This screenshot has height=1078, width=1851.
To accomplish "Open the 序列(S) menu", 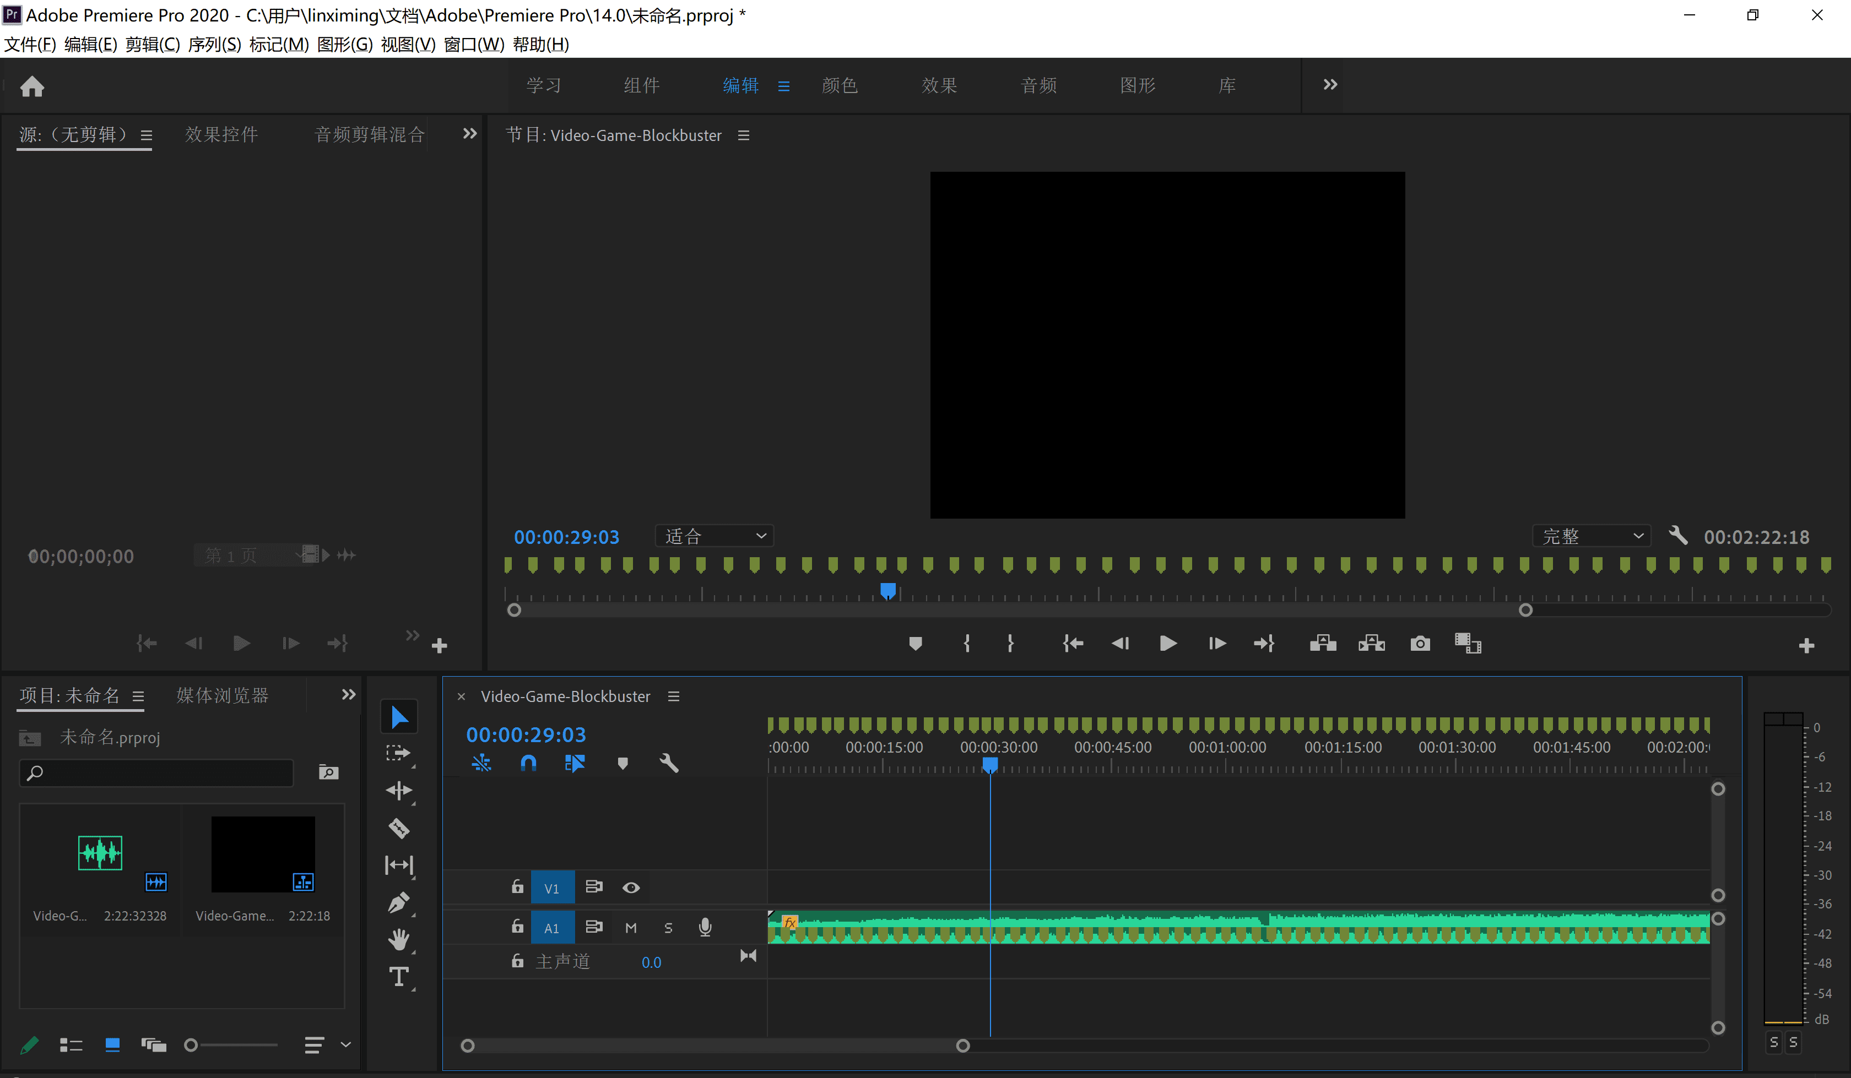I will pyautogui.click(x=214, y=44).
